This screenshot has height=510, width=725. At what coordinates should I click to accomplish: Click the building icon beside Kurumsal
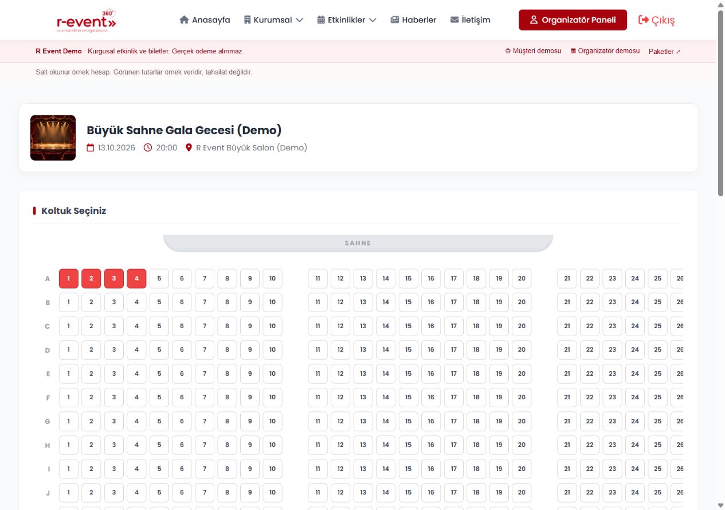pyautogui.click(x=248, y=20)
